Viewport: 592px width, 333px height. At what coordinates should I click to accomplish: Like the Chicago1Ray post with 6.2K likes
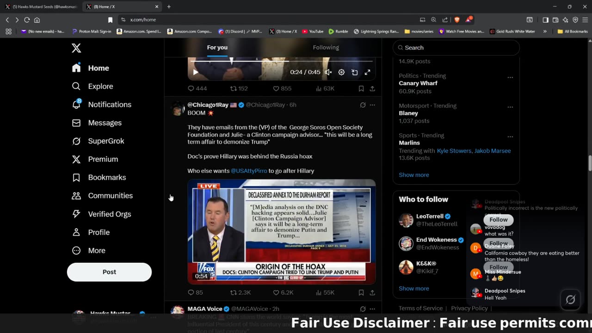click(283, 293)
